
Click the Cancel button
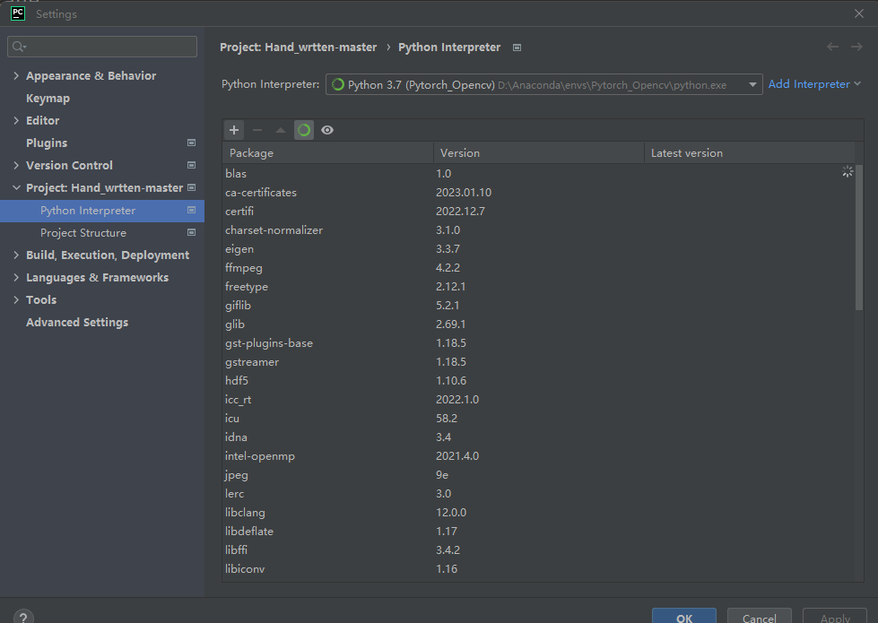coord(760,618)
